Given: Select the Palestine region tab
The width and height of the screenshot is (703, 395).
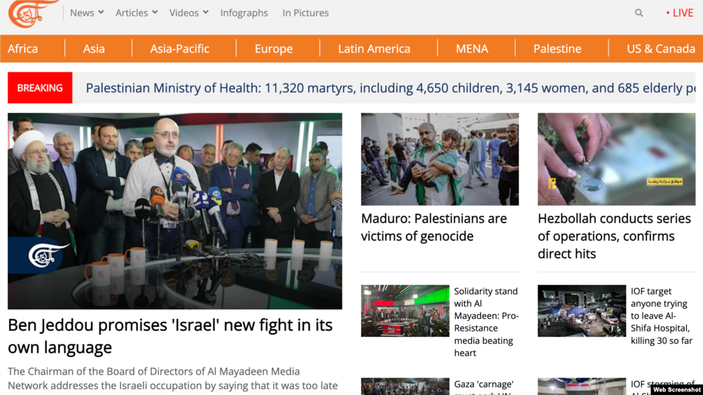Looking at the screenshot, I should point(557,49).
